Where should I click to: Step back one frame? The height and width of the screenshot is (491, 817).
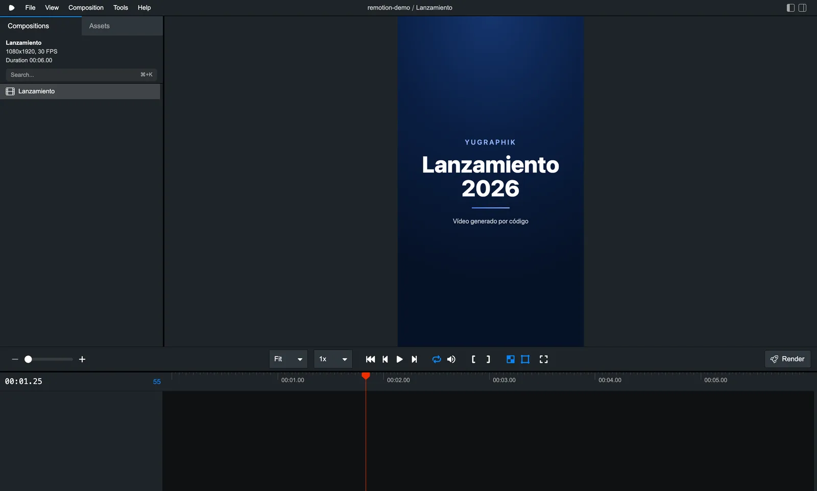385,359
